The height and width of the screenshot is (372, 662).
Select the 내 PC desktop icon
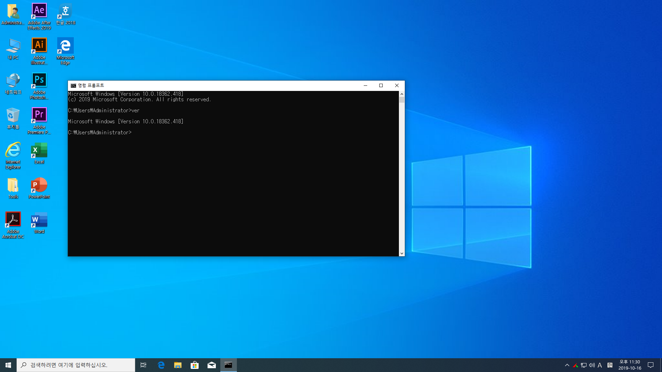pos(13,49)
